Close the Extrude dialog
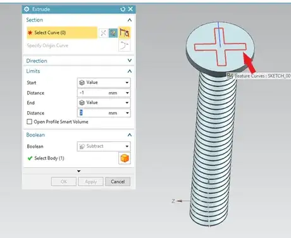The image size is (291, 238). point(130,9)
